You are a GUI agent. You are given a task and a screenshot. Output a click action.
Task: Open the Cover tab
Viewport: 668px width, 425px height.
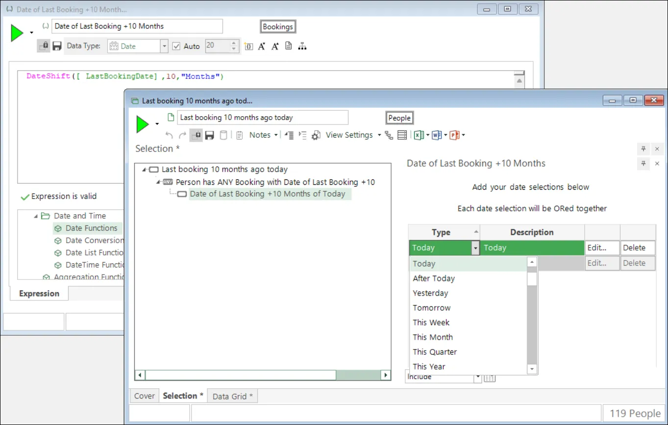click(x=145, y=396)
